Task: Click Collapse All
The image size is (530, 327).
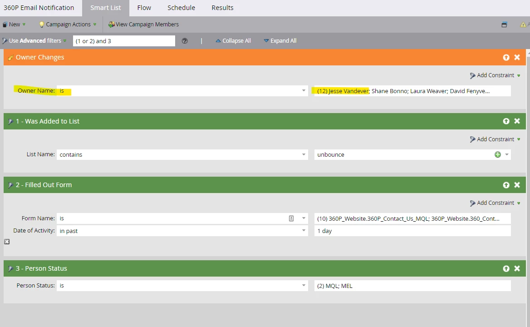Action: [233, 40]
